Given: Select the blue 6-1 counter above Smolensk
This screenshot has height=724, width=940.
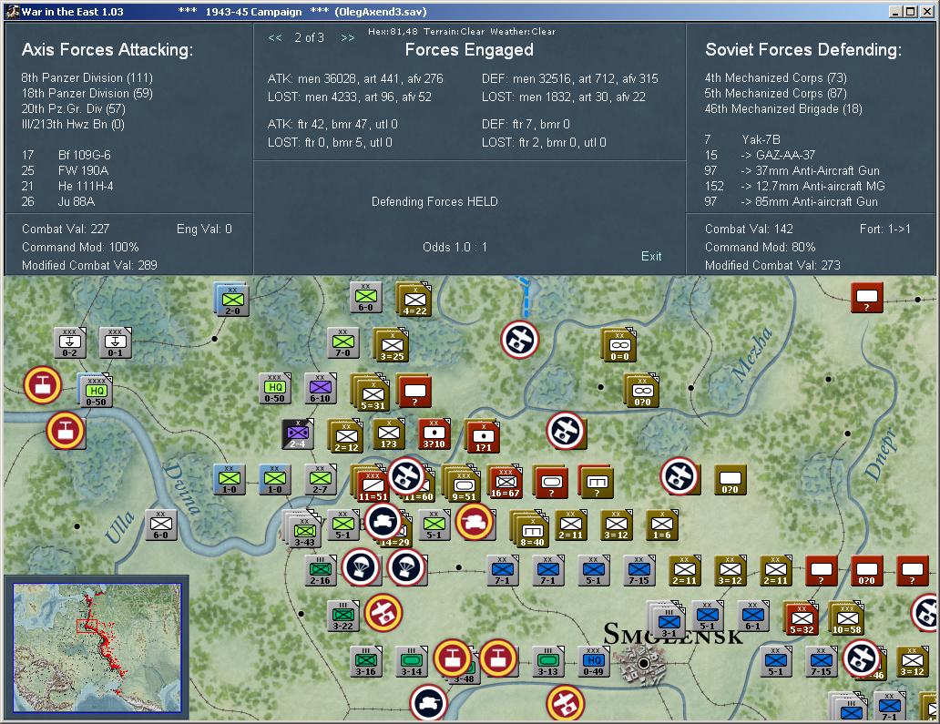Looking at the screenshot, I should [753, 616].
